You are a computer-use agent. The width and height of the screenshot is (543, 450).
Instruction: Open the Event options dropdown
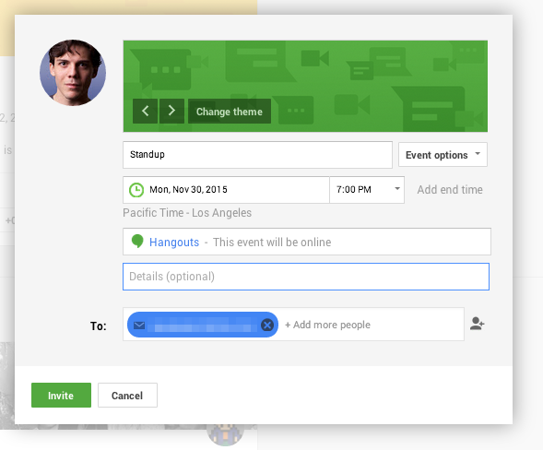coord(443,155)
